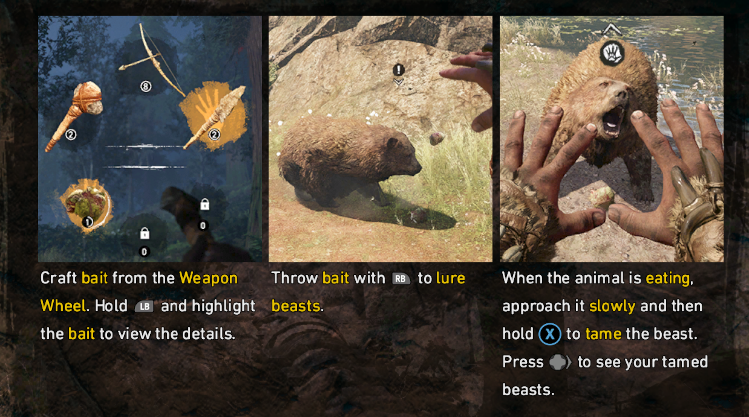Click the LB button prompt icon
This screenshot has width=749, height=417.
coord(145,306)
